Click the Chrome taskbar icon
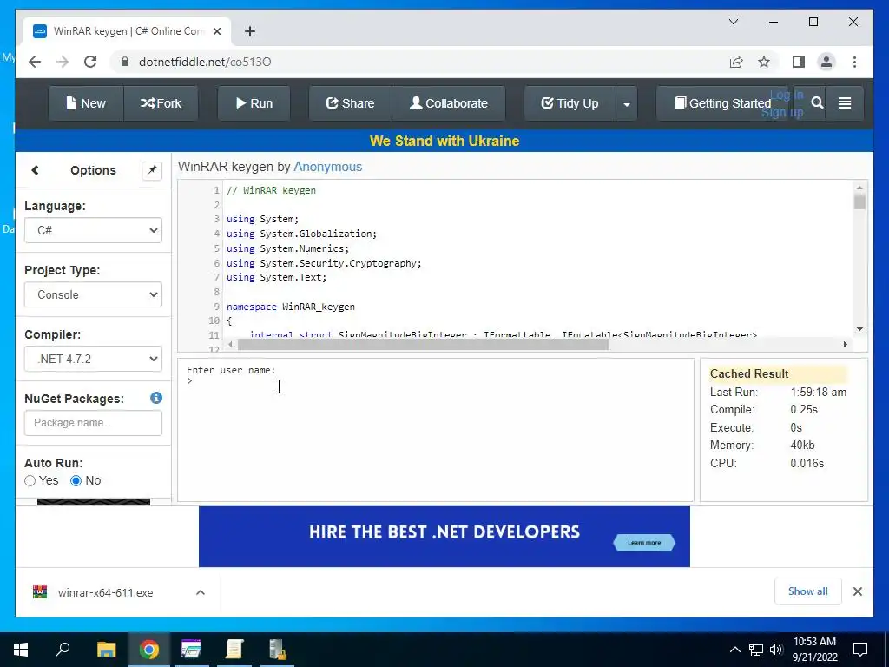Screen dimensions: 889x667 click(149, 650)
